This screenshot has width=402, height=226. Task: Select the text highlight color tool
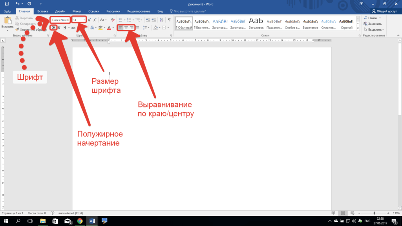[100, 27]
